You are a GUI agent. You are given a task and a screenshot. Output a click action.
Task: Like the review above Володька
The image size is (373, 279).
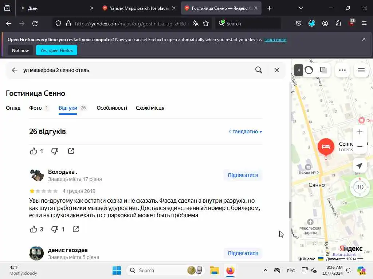[34, 151]
